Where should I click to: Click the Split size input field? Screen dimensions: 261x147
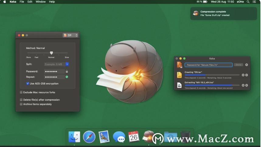(55, 64)
